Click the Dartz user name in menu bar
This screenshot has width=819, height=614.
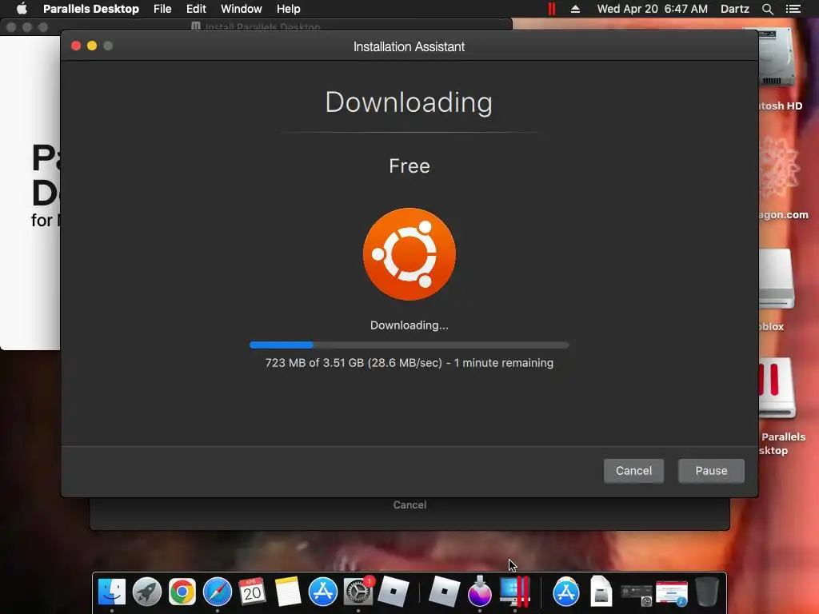click(x=734, y=9)
